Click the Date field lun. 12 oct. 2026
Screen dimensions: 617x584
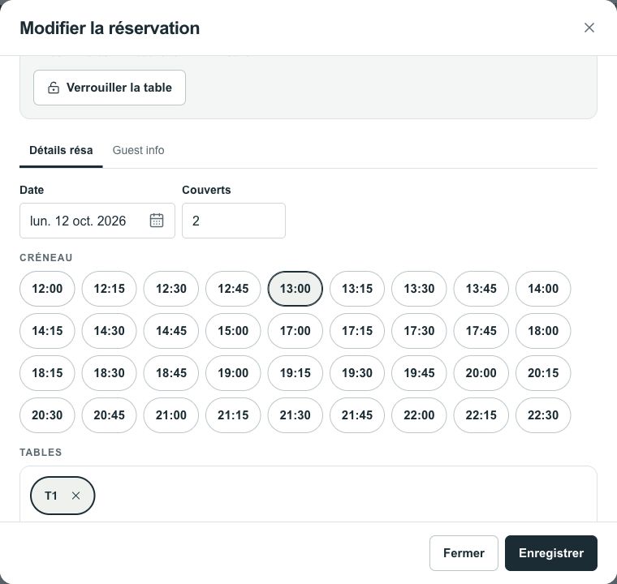point(97,221)
